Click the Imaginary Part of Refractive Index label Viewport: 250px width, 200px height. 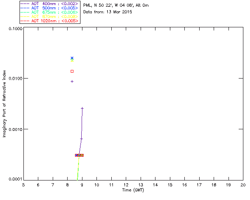[x=4, y=104]
